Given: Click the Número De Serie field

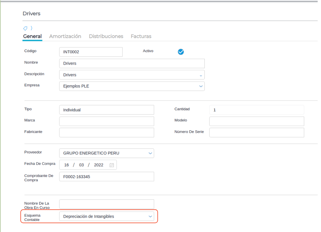Looking at the screenshot, I should coord(257,133).
